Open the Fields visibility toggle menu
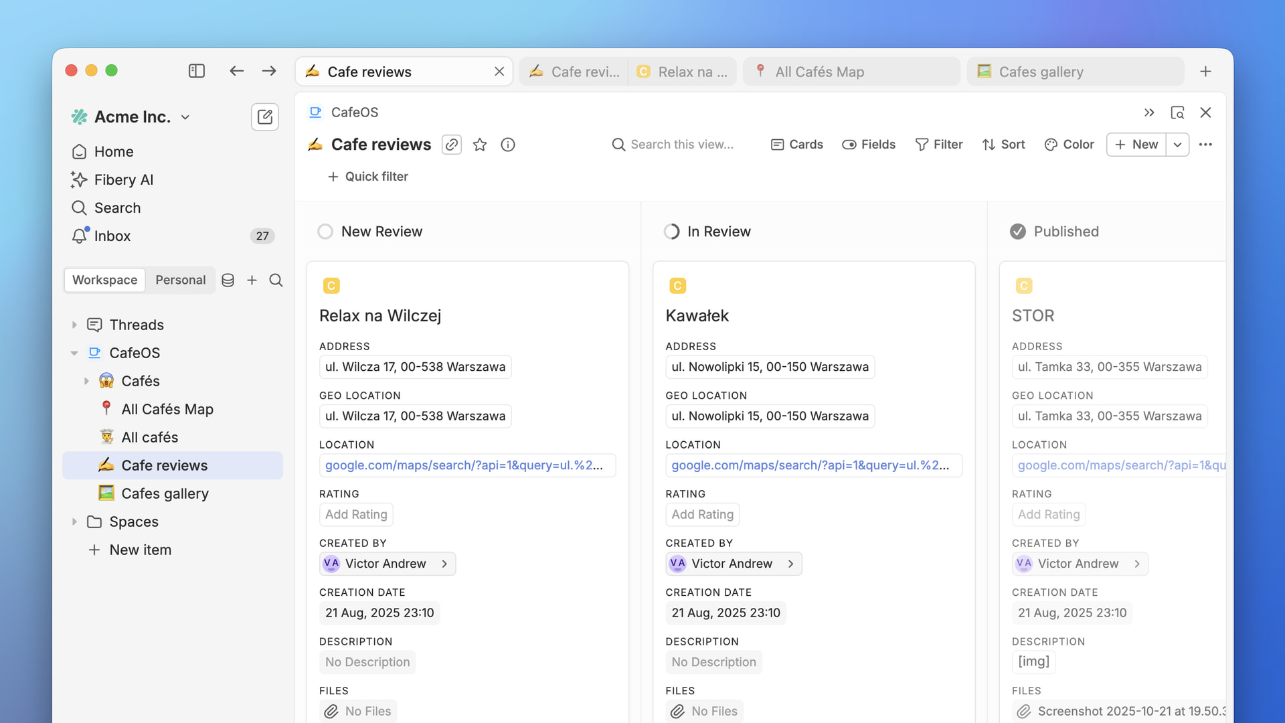Screen dimensions: 1285x723 [868, 145]
